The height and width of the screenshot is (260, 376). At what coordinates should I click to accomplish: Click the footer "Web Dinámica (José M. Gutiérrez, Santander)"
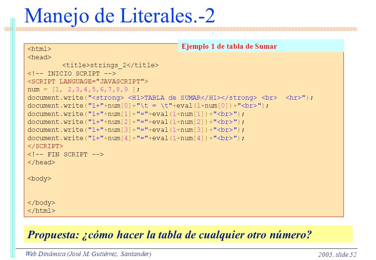point(88,254)
